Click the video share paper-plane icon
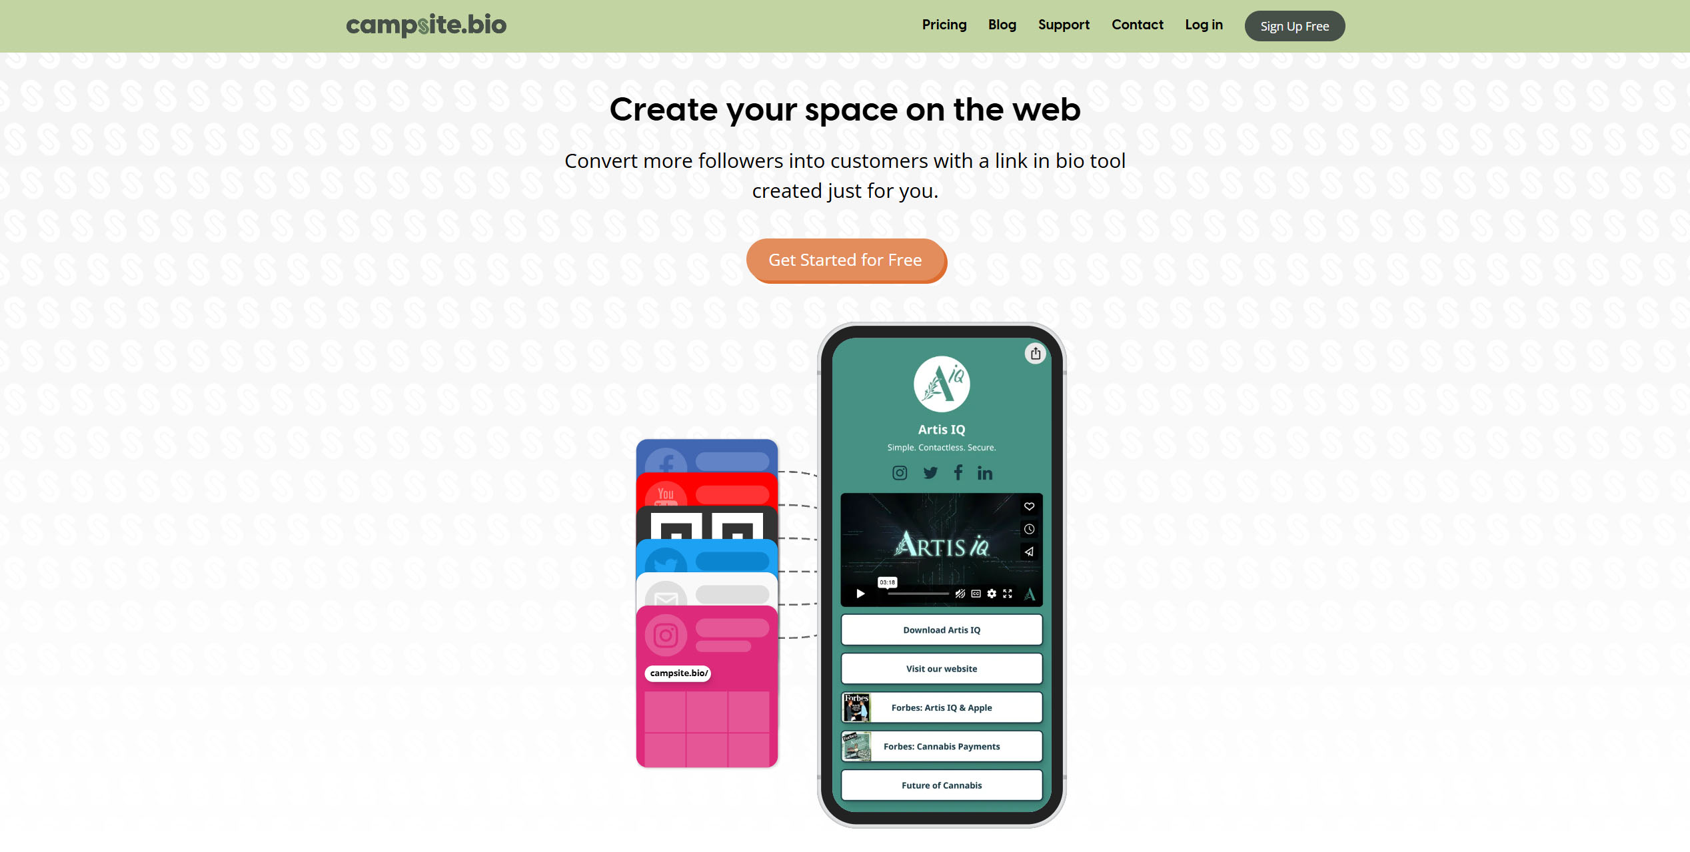The width and height of the screenshot is (1690, 852). (1029, 552)
